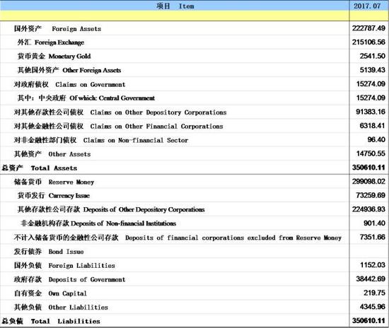
Task: Select the Foreign Assets row label
Action: pos(57,29)
